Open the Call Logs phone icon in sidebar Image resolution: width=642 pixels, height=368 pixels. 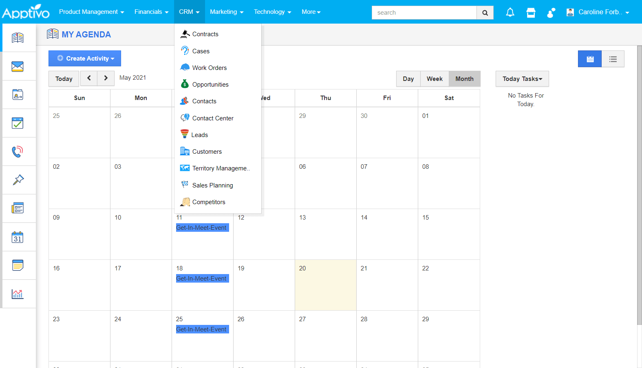[18, 152]
